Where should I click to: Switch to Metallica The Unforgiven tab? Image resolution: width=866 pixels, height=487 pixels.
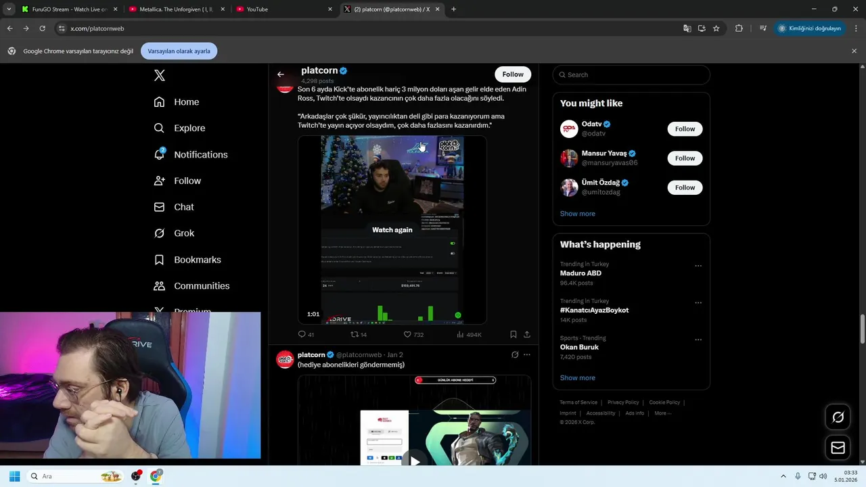[x=176, y=9]
